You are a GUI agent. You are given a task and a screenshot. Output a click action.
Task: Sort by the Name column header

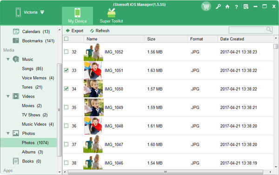pos(114,39)
